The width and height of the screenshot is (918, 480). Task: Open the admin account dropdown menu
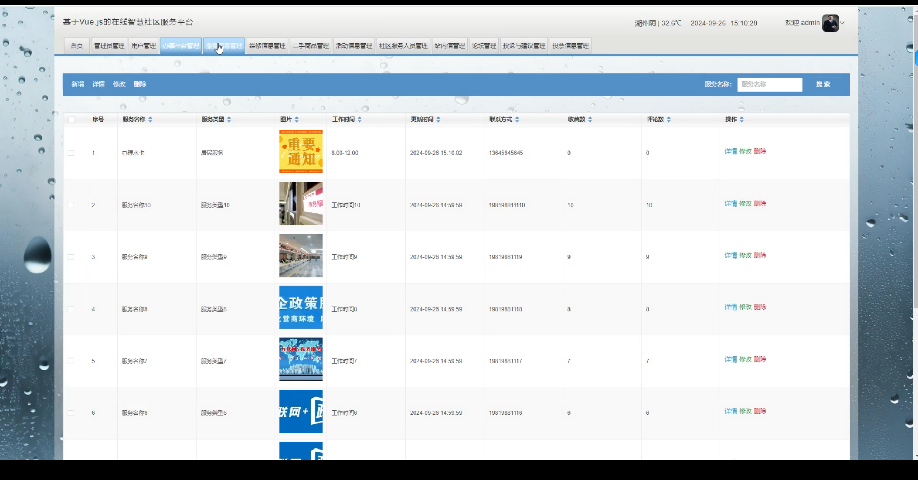pyautogui.click(x=843, y=23)
